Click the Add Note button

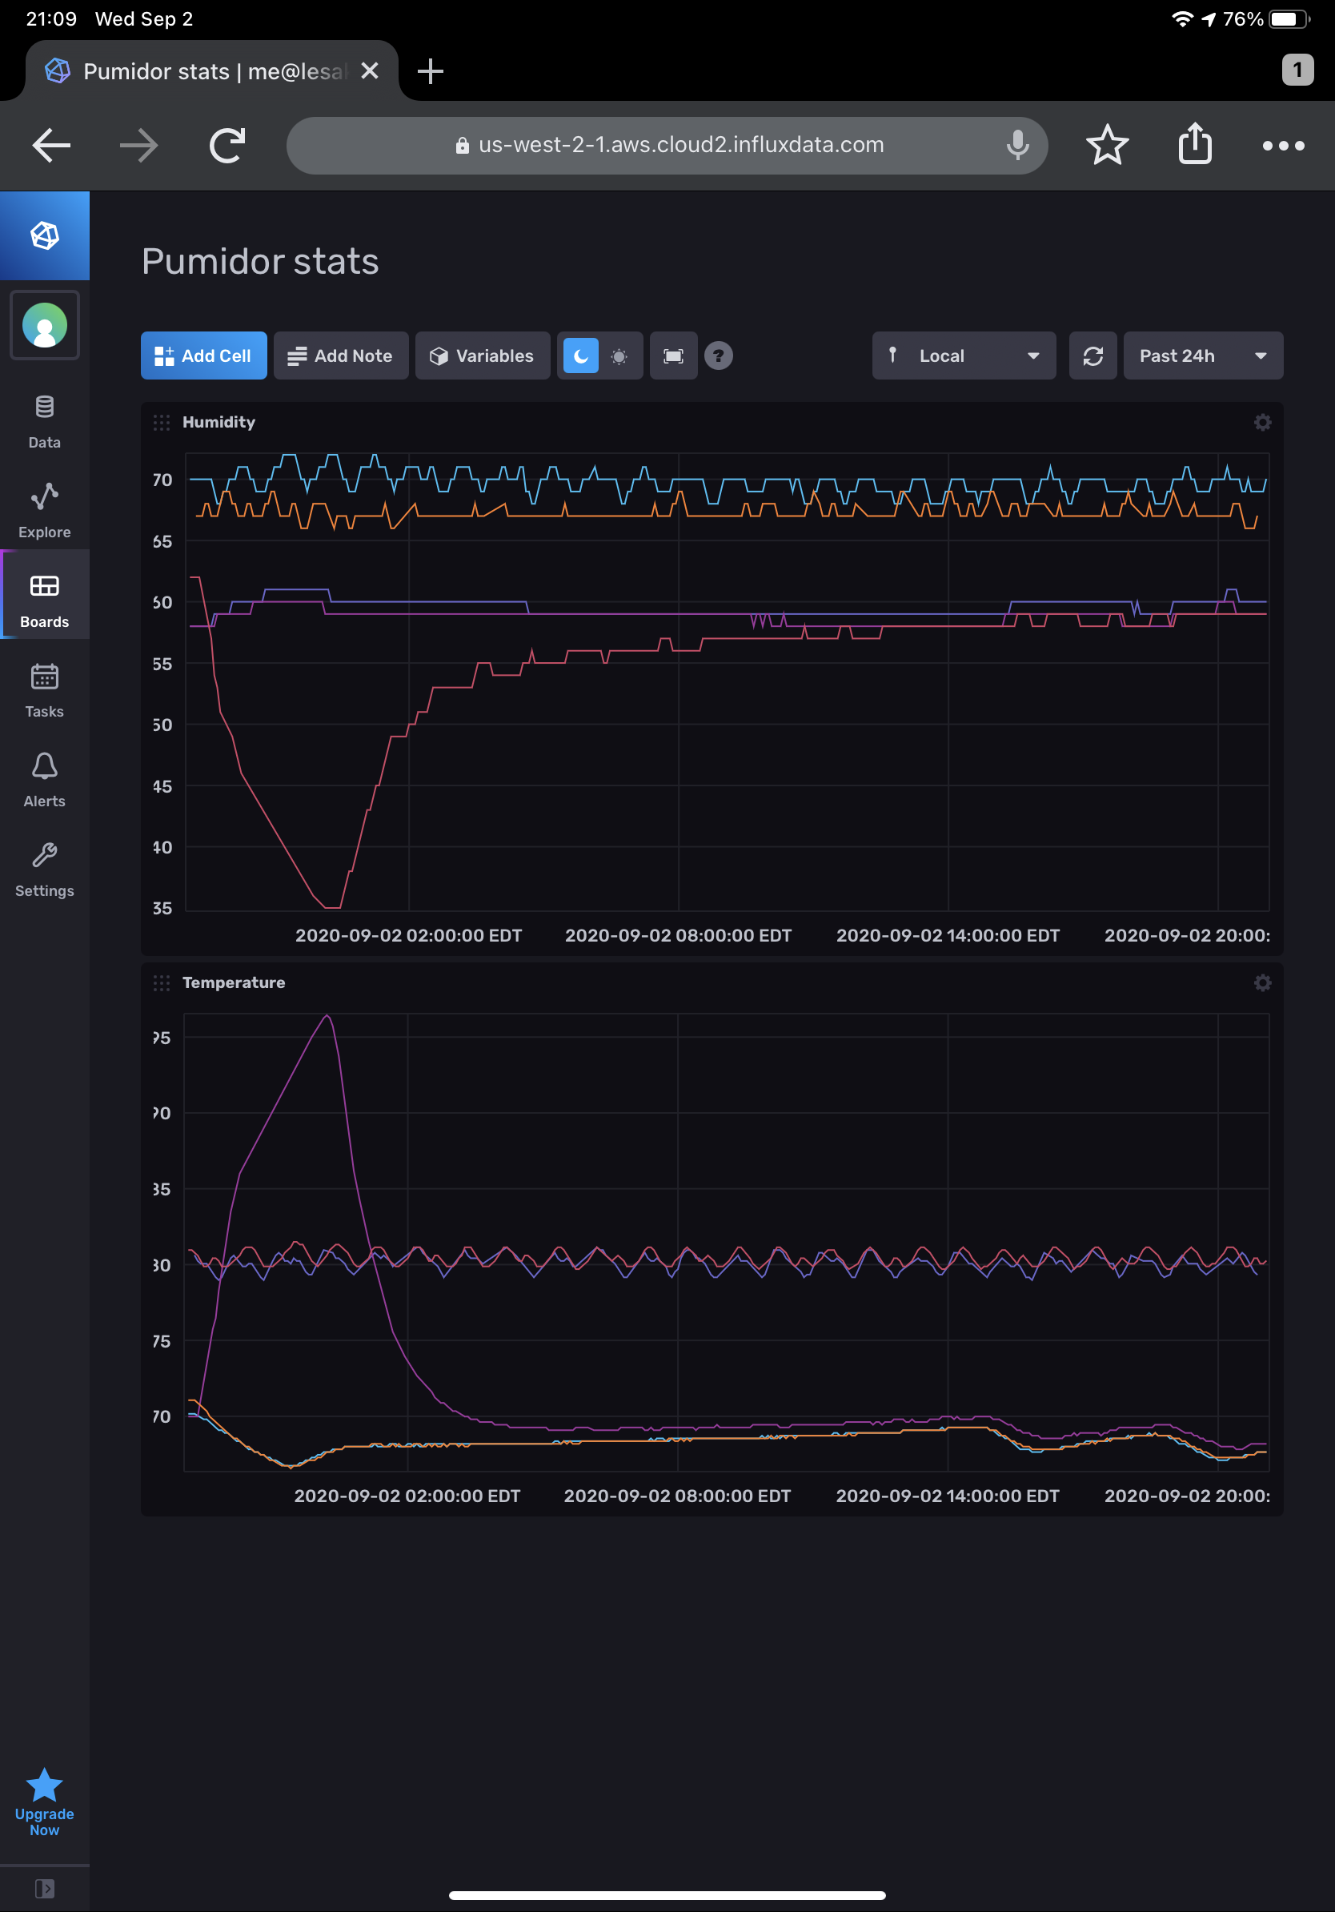(341, 355)
